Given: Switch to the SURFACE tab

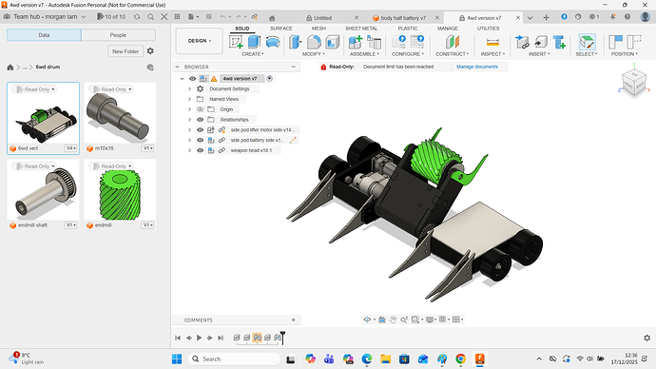Looking at the screenshot, I should click(x=281, y=29).
